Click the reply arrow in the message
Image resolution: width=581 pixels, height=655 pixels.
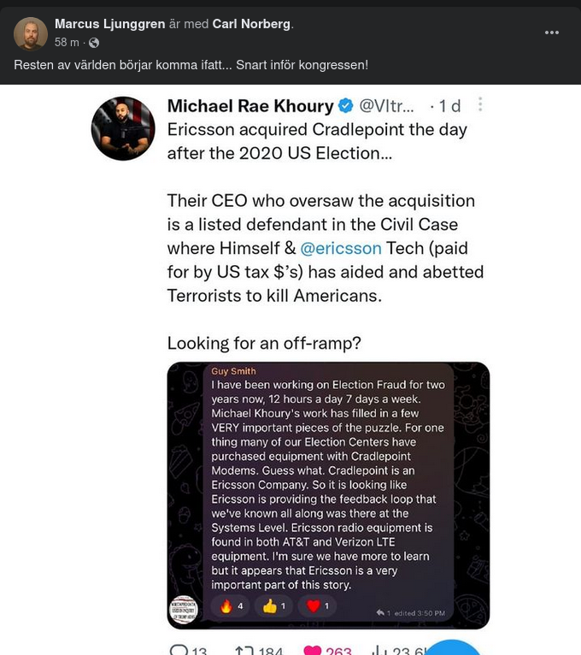tap(382, 612)
